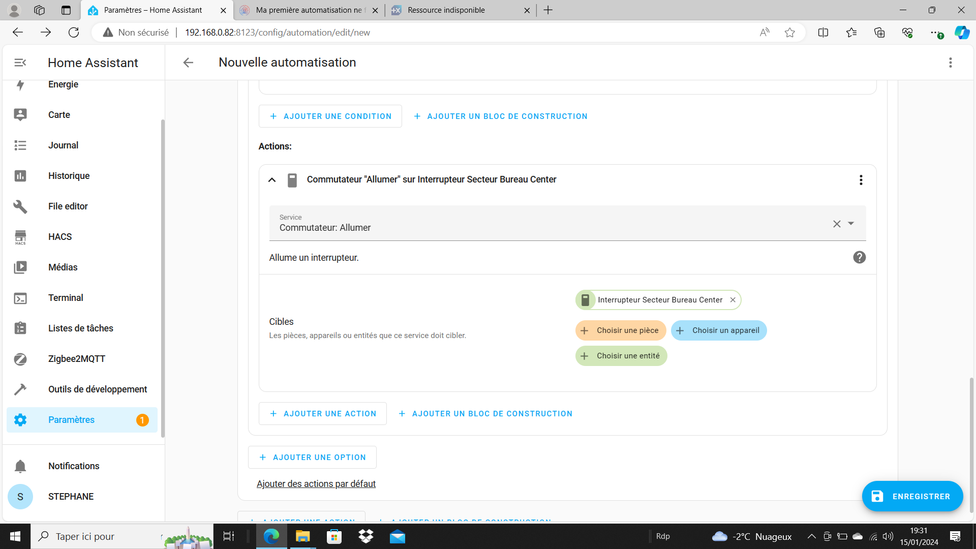976x549 pixels.
Task: Click the ENREGISTRER save button
Action: pyautogui.click(x=912, y=496)
